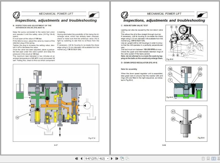Go to the first page
Viewport: 220px width, 163px height.
coord(77,159)
